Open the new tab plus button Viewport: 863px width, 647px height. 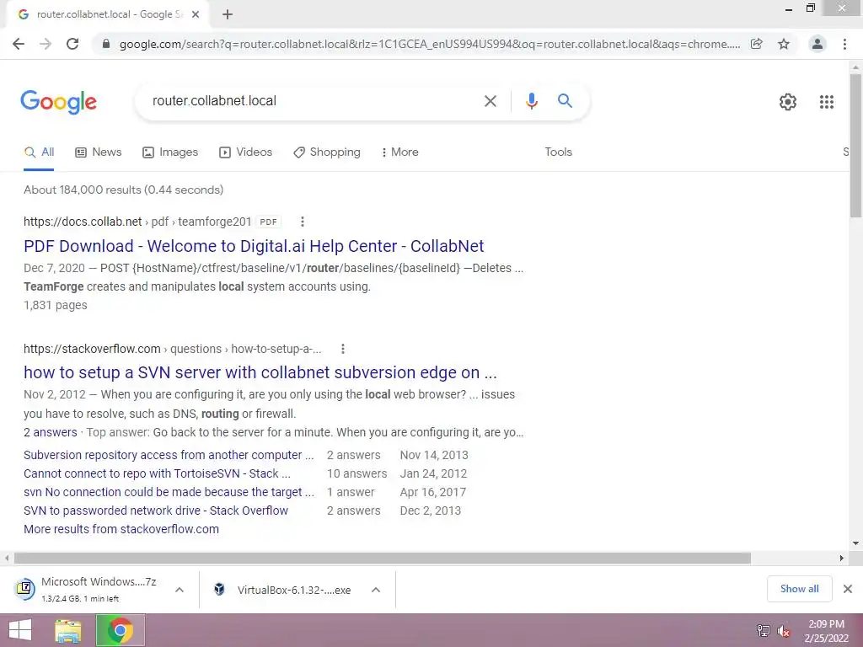click(228, 14)
